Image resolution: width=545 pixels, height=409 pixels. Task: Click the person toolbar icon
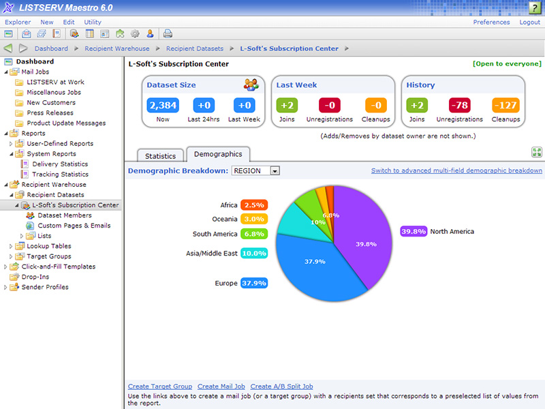pyautogui.click(x=150, y=33)
